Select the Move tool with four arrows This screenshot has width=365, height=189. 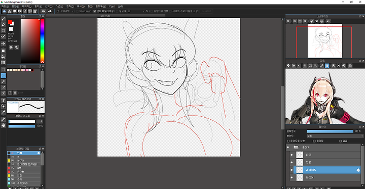tap(3, 43)
